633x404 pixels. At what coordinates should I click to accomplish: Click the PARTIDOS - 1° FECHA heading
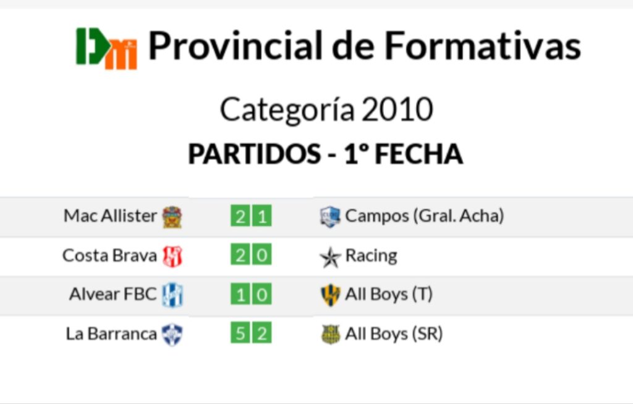[x=325, y=154]
